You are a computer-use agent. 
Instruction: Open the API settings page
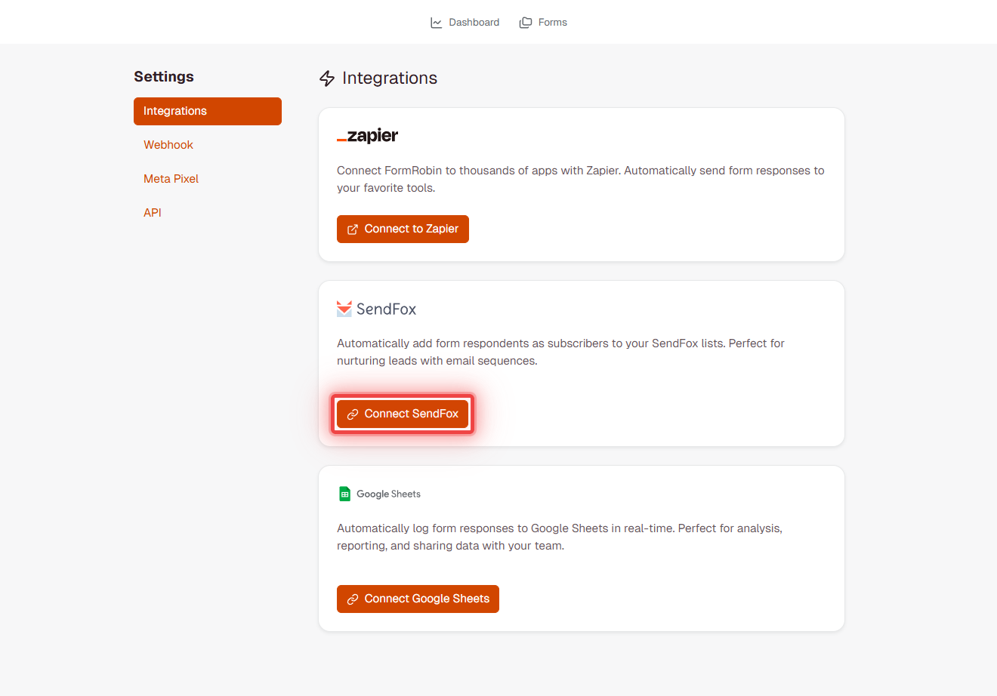(152, 212)
